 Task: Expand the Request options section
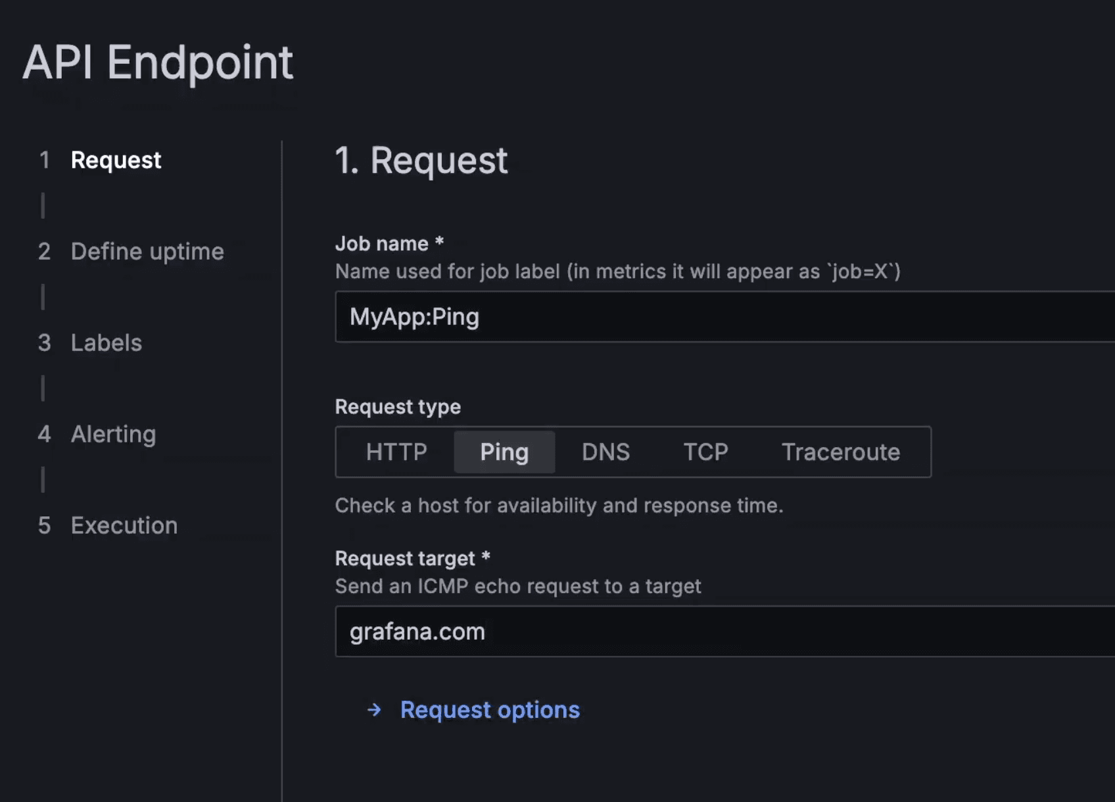click(489, 710)
